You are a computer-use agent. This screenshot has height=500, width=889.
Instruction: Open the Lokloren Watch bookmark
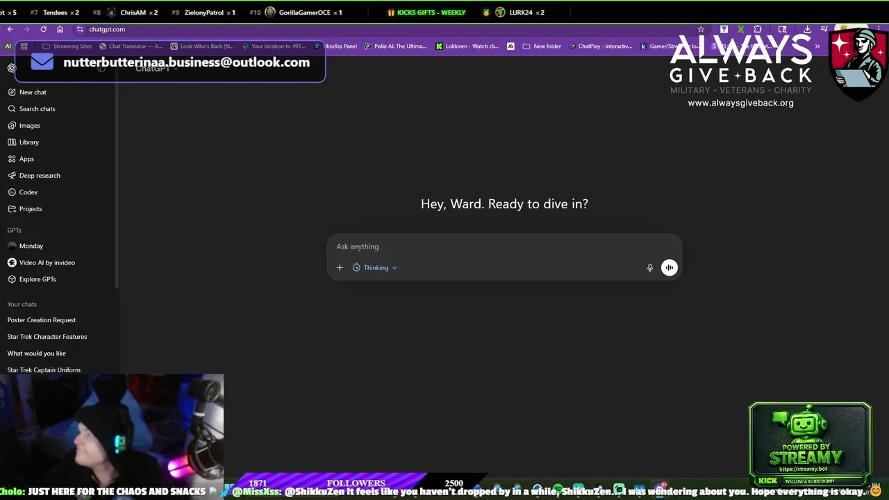point(467,47)
